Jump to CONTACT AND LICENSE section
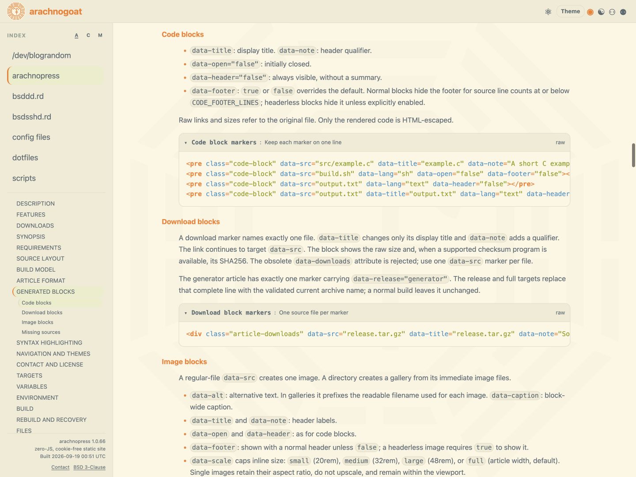636x477 pixels. (49, 364)
